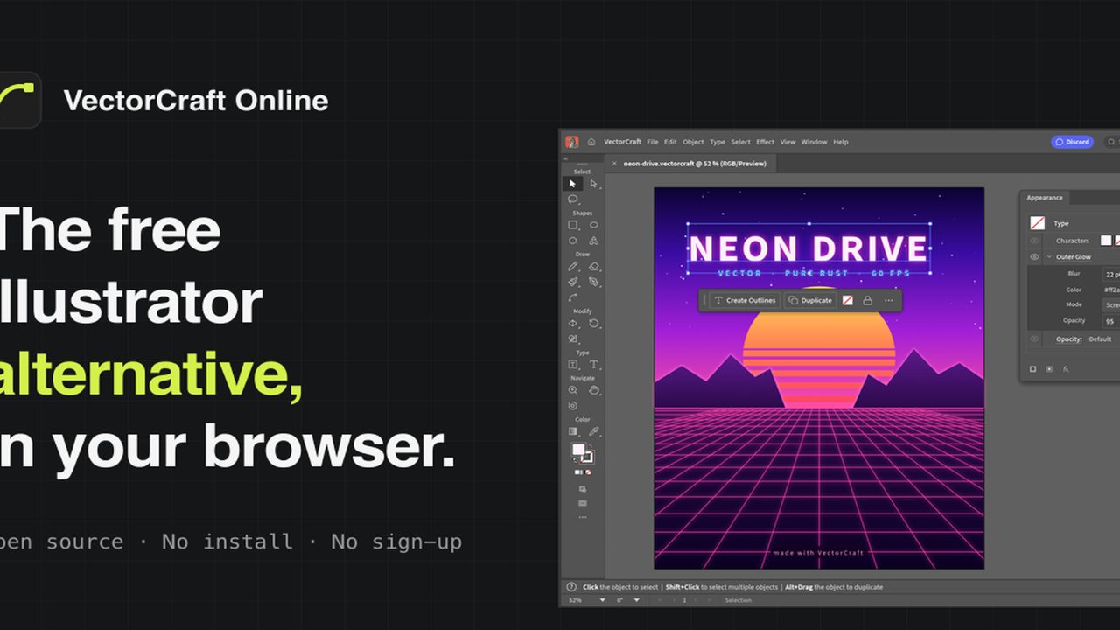Select the Ellipse shape tool
This screenshot has height=630, width=1120.
(x=593, y=225)
